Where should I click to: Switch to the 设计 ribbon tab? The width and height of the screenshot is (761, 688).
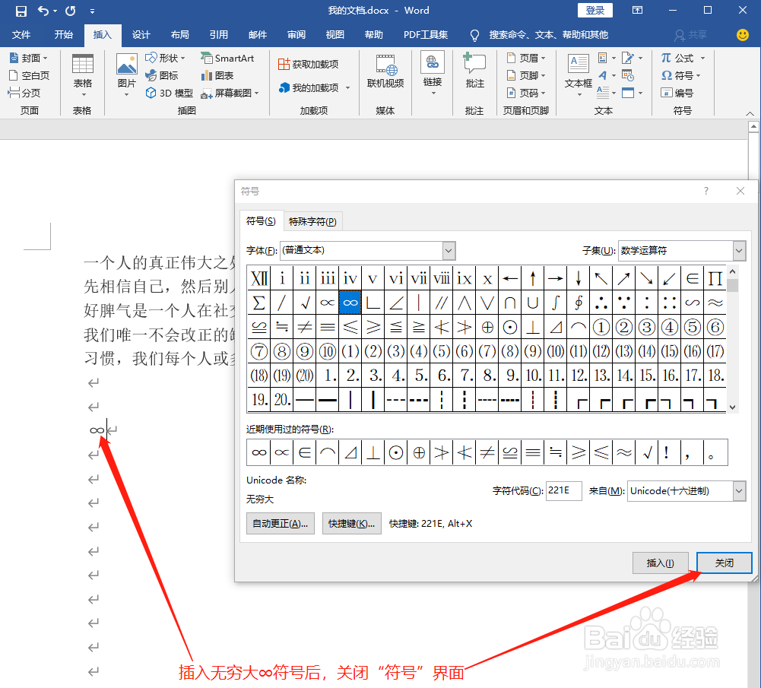click(x=141, y=35)
